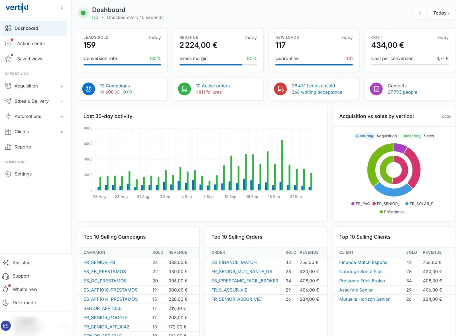Expand the Acquisition menu chevron

(62, 86)
